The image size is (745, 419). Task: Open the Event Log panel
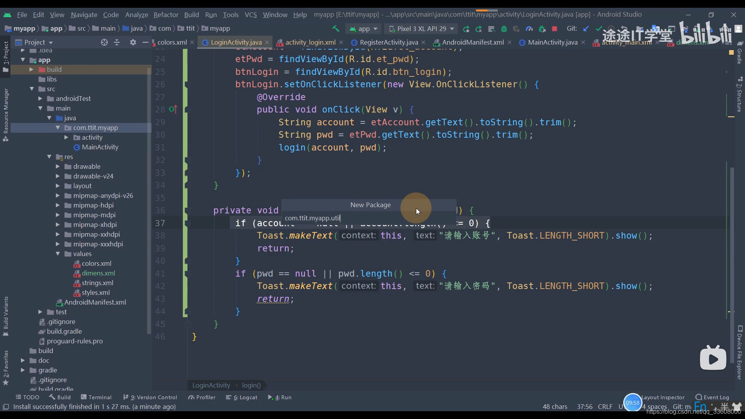coord(712,397)
